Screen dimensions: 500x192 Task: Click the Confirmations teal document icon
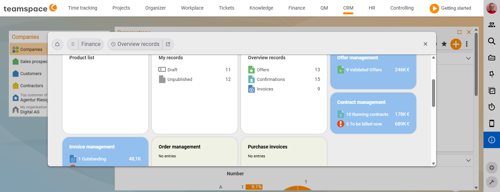click(x=251, y=79)
